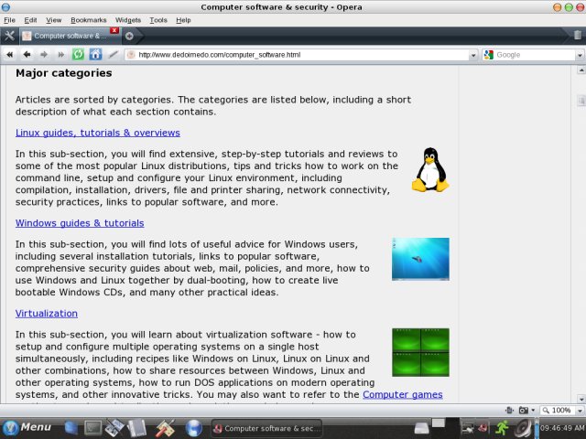
Task: Click the green virtualization grid thumbnail
Action: (420, 352)
